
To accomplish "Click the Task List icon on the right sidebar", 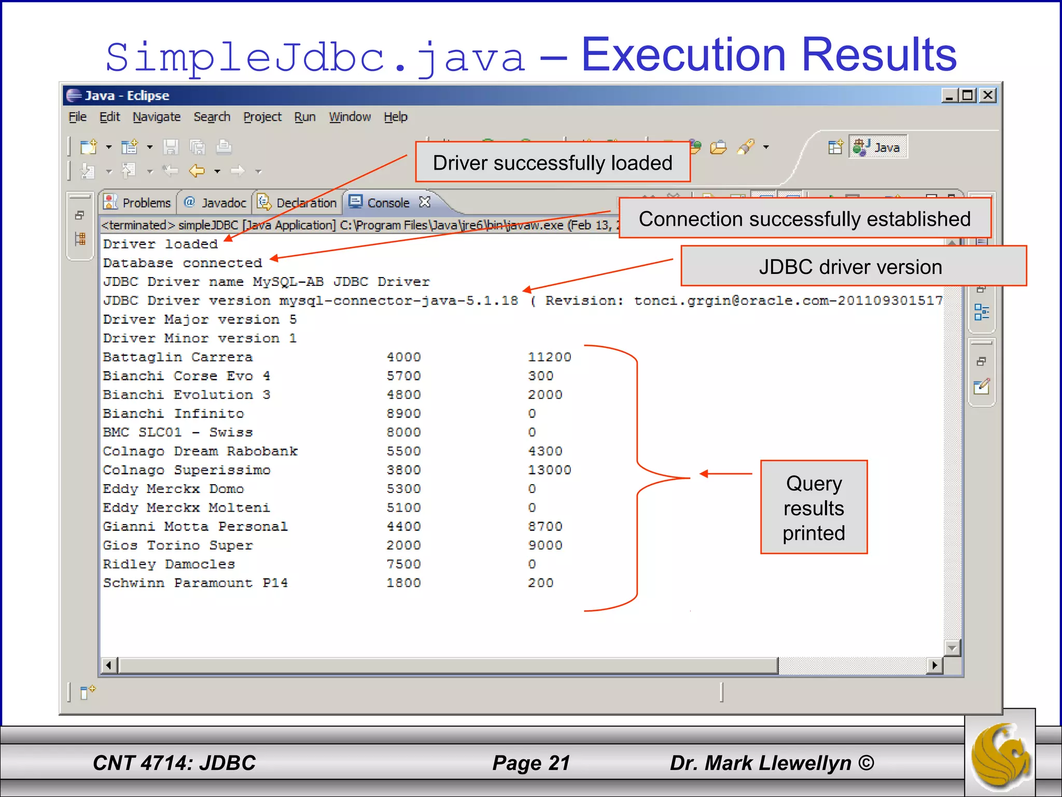I will click(982, 387).
